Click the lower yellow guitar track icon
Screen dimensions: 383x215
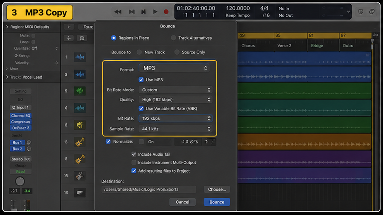point(80,159)
